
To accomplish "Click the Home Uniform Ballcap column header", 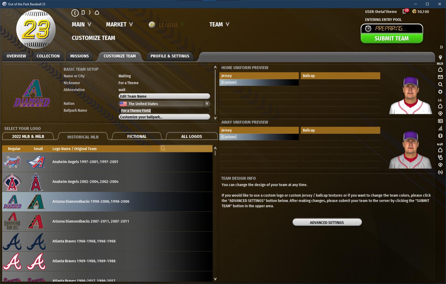I will [x=340, y=76].
